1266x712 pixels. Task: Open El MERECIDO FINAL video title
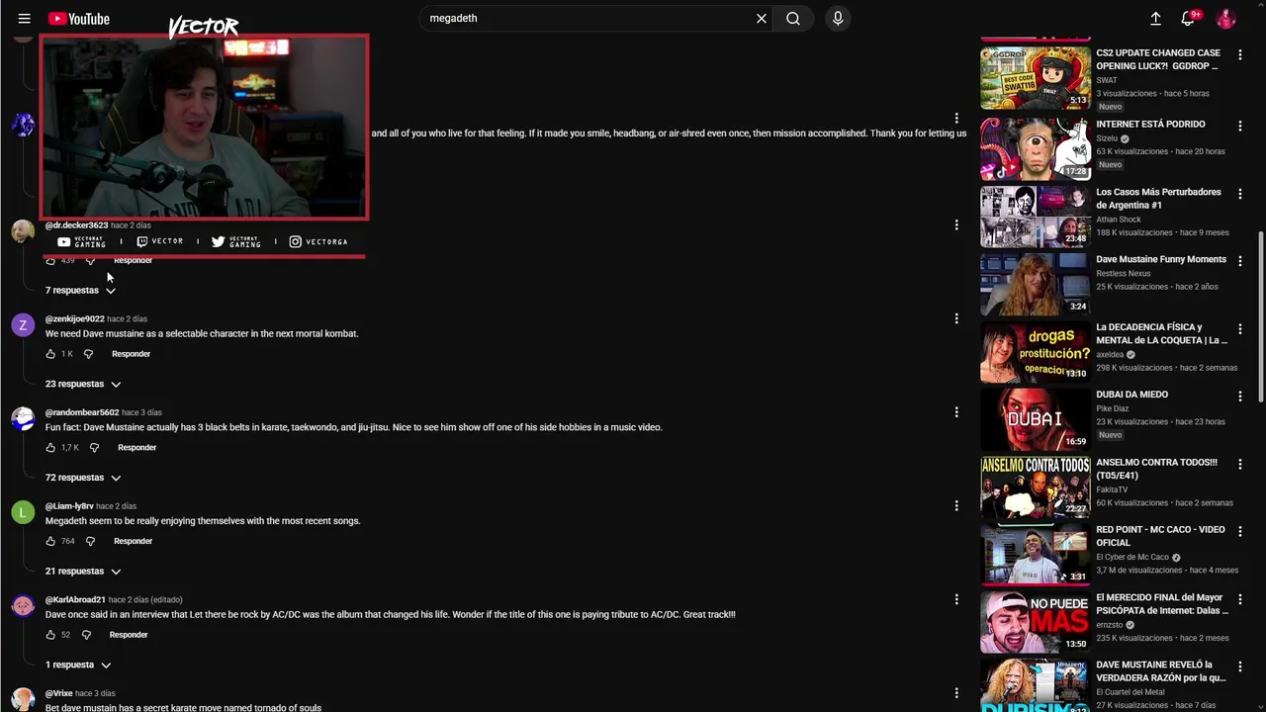coord(1160,604)
